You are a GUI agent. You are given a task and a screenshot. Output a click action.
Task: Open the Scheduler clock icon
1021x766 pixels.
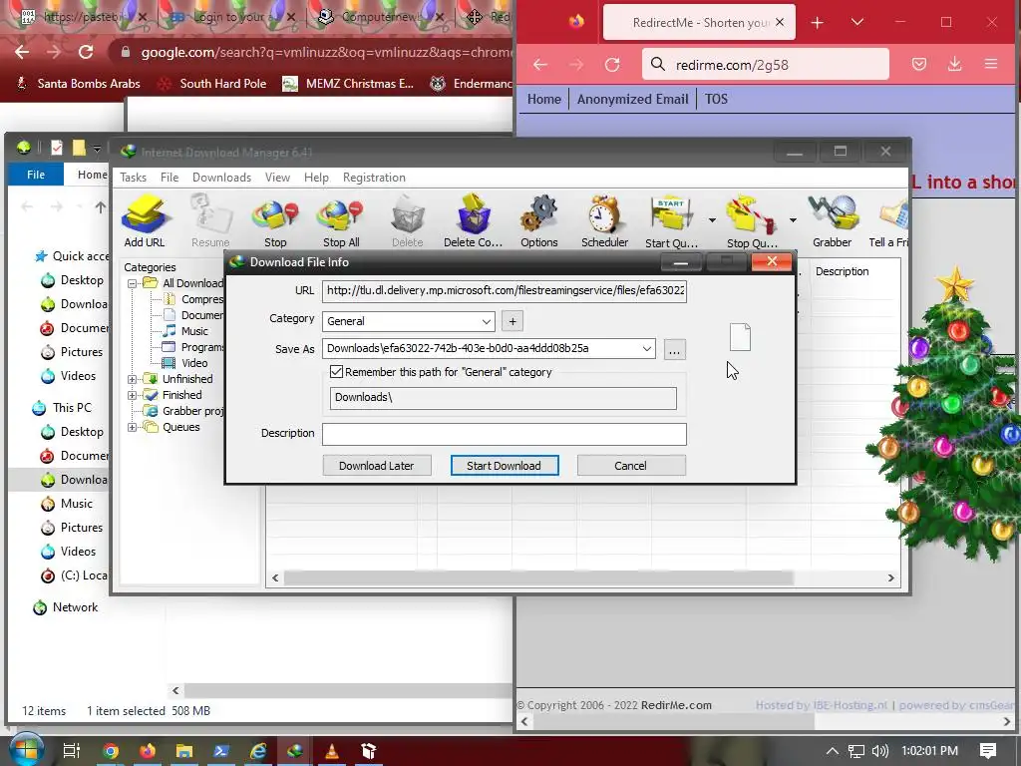[605, 220]
